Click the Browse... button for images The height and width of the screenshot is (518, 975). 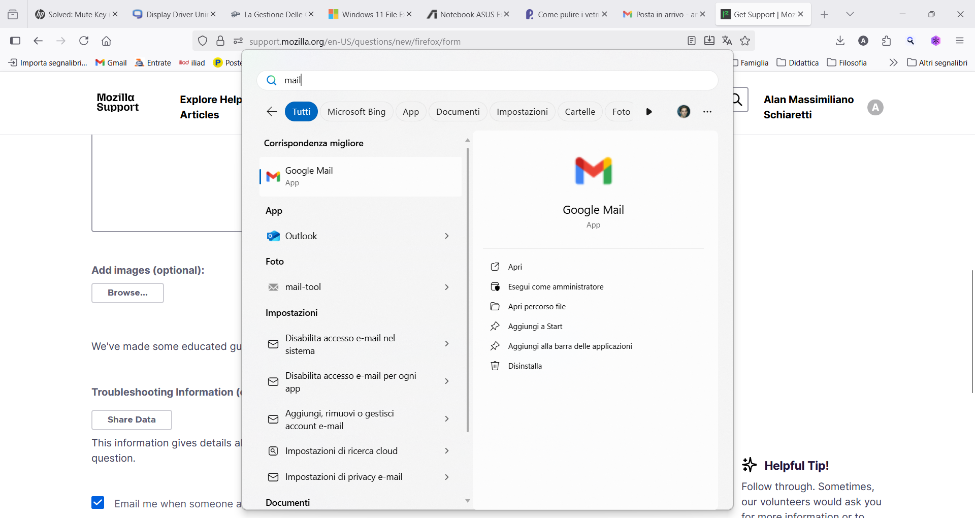tap(127, 293)
